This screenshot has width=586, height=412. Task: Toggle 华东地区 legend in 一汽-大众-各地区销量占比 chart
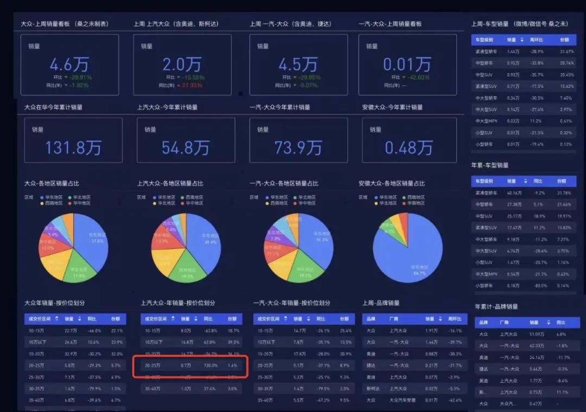[x=277, y=197]
